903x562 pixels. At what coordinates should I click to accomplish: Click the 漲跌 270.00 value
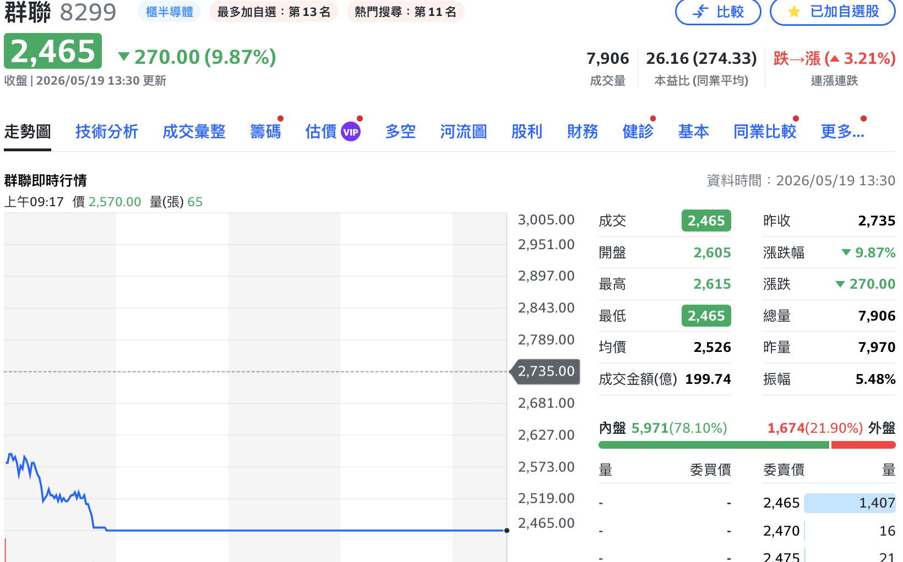(866, 284)
